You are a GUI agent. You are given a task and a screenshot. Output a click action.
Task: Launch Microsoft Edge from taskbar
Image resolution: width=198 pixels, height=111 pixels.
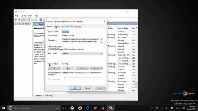click(x=88, y=108)
